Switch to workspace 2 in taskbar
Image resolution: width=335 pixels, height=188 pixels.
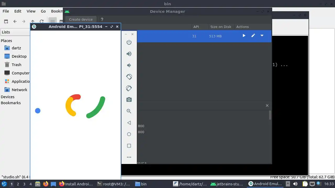coord(18,184)
